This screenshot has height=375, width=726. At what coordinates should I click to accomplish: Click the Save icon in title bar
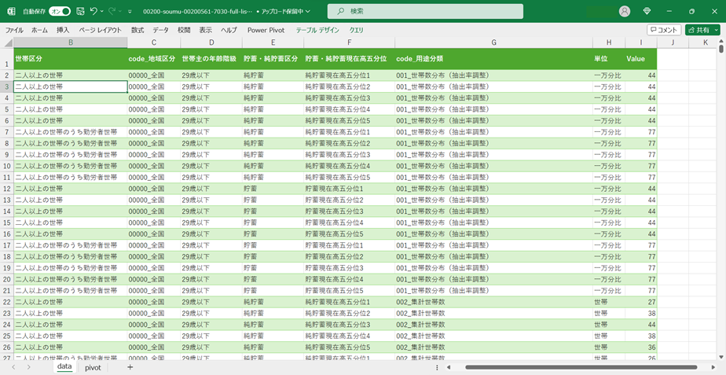[x=80, y=12]
